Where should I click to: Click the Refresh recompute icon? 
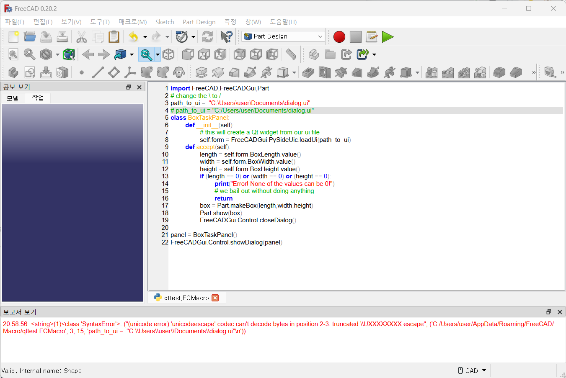click(207, 37)
